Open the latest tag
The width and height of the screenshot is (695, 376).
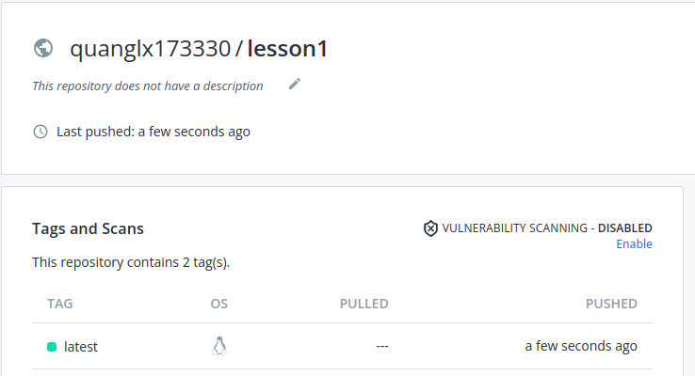coord(81,347)
